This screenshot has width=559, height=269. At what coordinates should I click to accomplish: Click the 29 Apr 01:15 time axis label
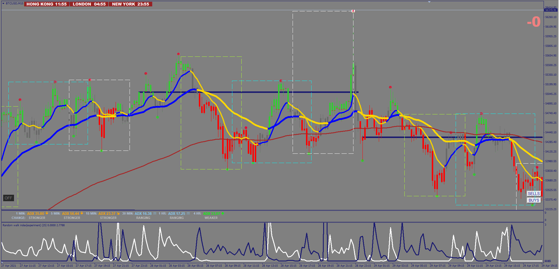pos(382,266)
